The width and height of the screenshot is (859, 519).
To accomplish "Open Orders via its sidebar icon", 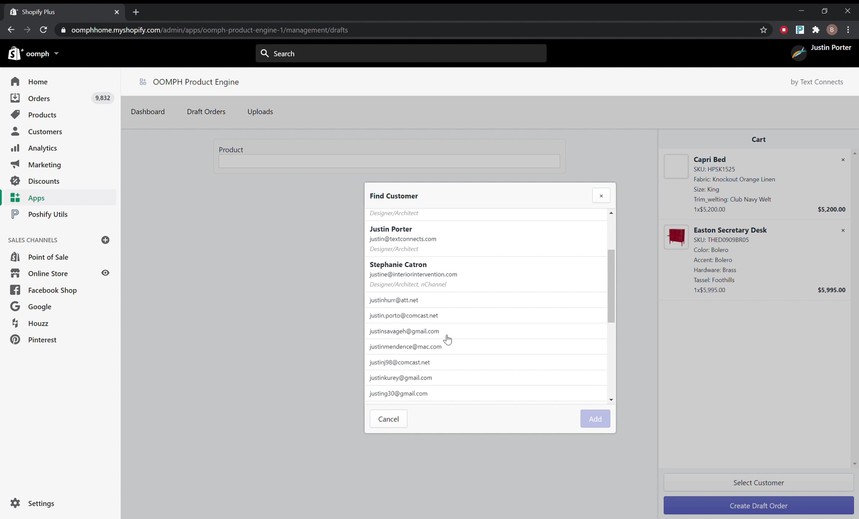I will pos(15,98).
